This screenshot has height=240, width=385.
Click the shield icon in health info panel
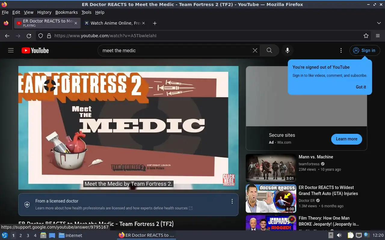click(x=27, y=205)
